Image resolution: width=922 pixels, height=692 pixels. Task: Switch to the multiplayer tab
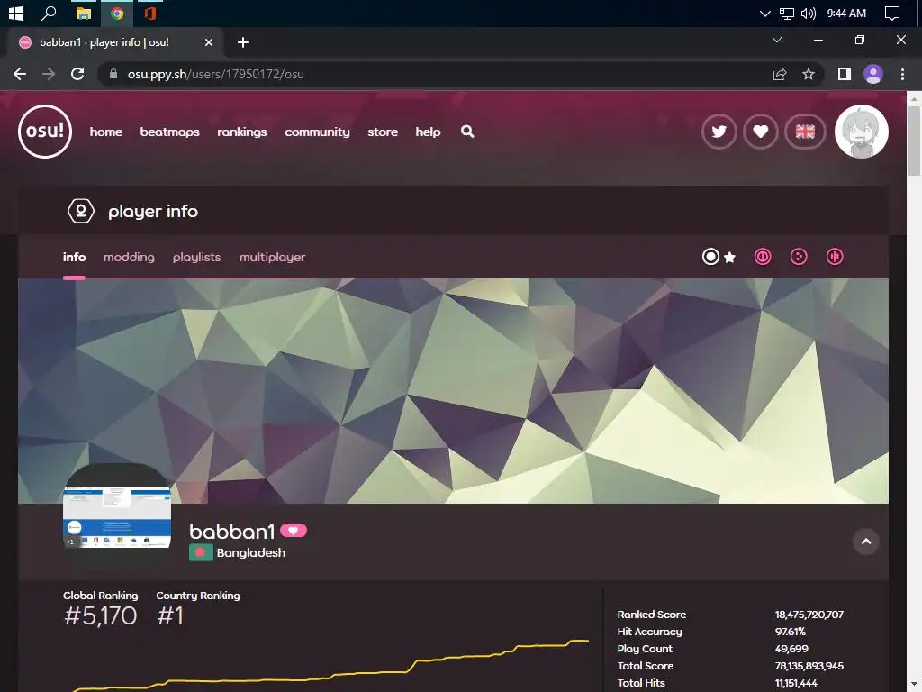(272, 257)
